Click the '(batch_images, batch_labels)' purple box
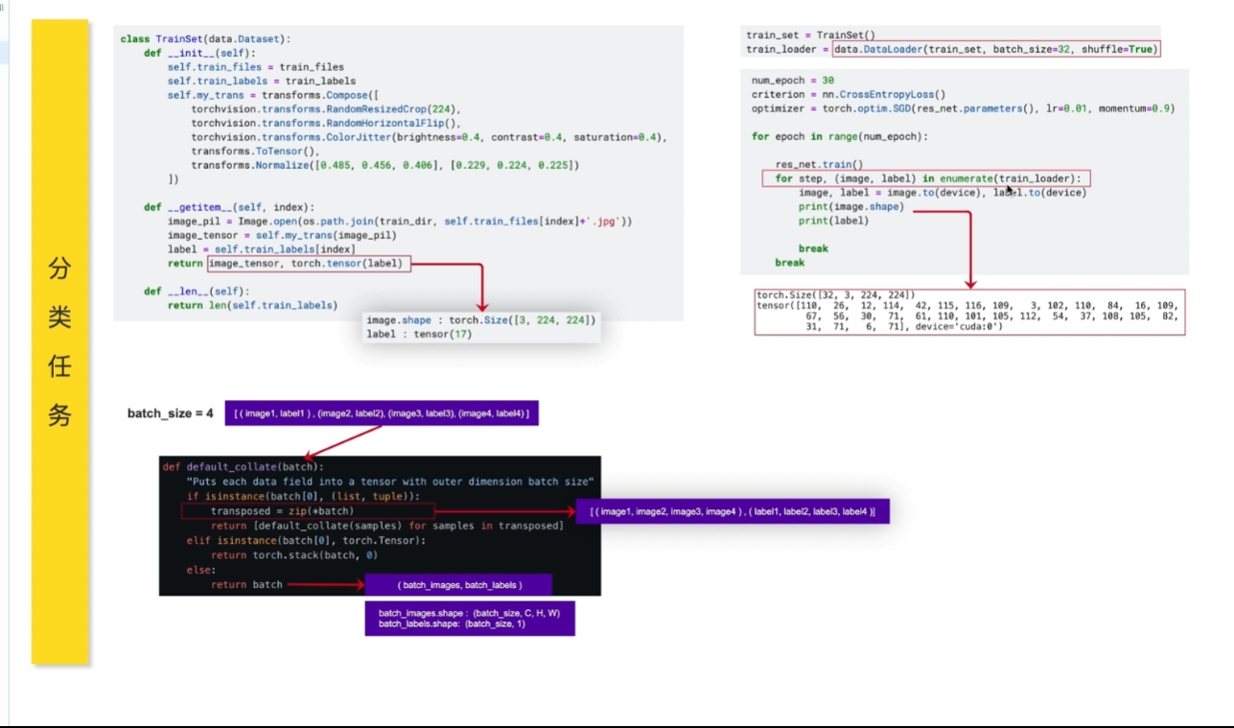Image resolution: width=1234 pixels, height=728 pixels. [x=459, y=584]
